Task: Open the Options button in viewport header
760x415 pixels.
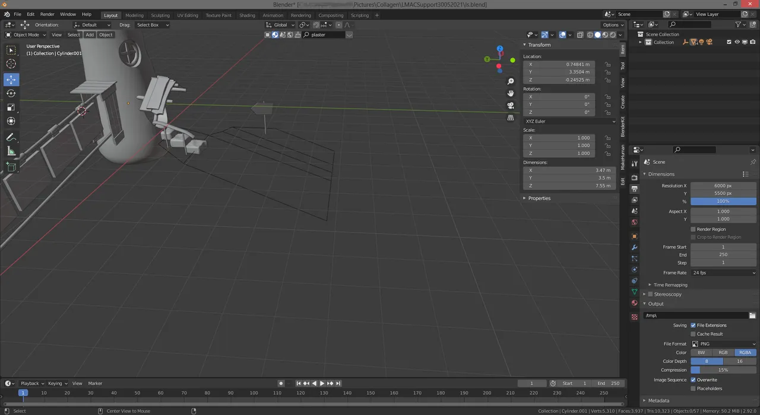Action: click(x=612, y=25)
